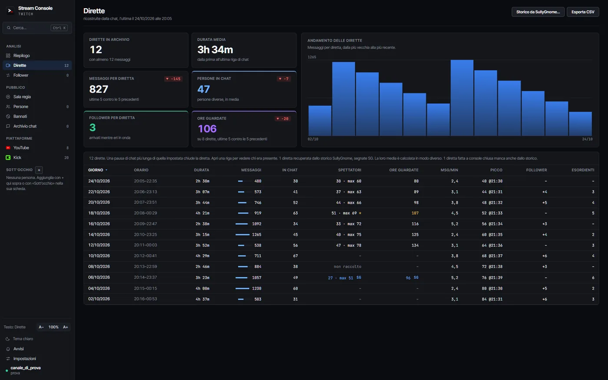This screenshot has width=608, height=380.
Task: Decrease text size with A− button
Action: [41, 327]
